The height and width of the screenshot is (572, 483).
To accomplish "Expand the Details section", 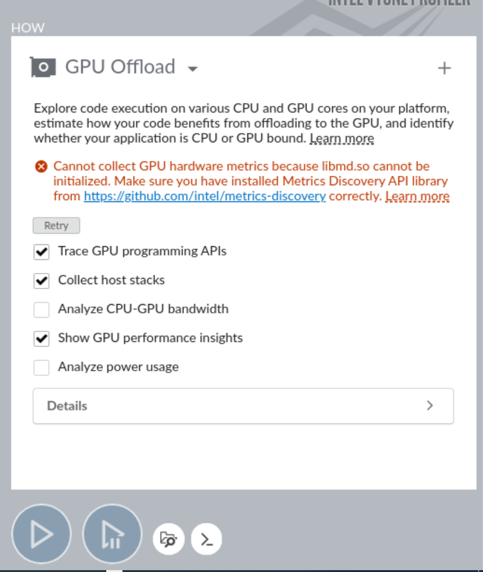I will [x=242, y=405].
